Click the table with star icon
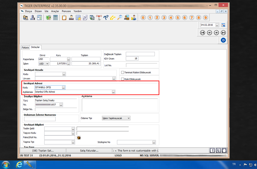Image resolution: width=257 pixels, height=169 pixels. click(78, 17)
